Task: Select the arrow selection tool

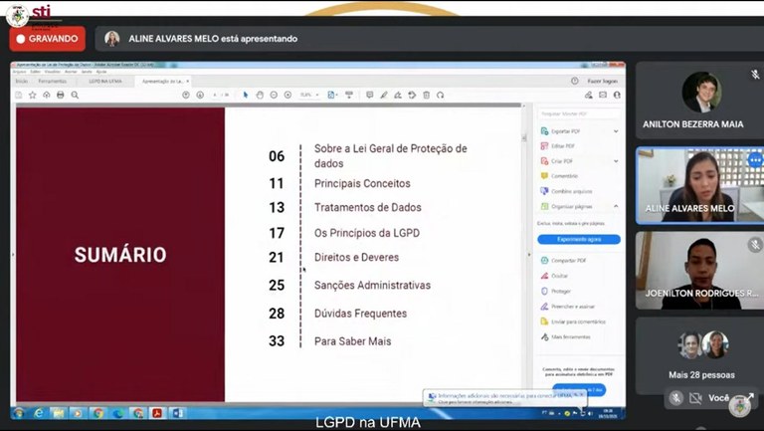Action: [x=246, y=95]
